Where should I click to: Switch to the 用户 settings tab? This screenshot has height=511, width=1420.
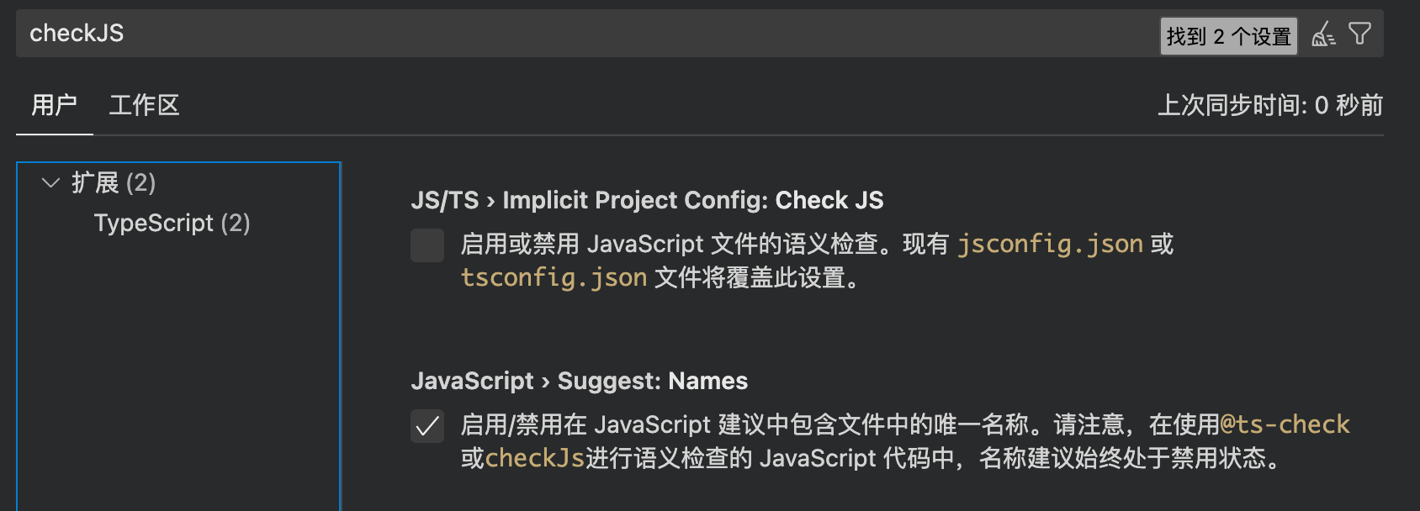[x=54, y=105]
